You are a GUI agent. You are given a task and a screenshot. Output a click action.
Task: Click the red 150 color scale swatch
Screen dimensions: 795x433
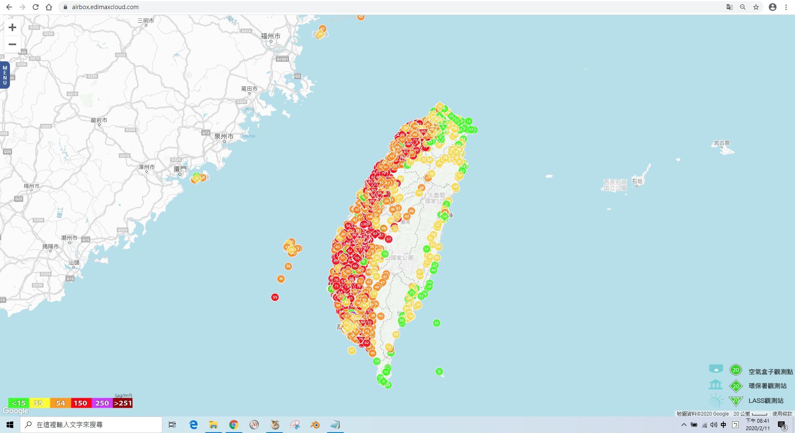(81, 403)
